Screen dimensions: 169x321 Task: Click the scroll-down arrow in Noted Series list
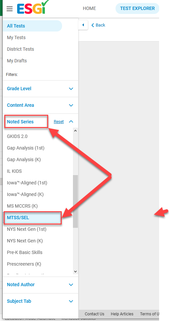[x=76, y=272]
